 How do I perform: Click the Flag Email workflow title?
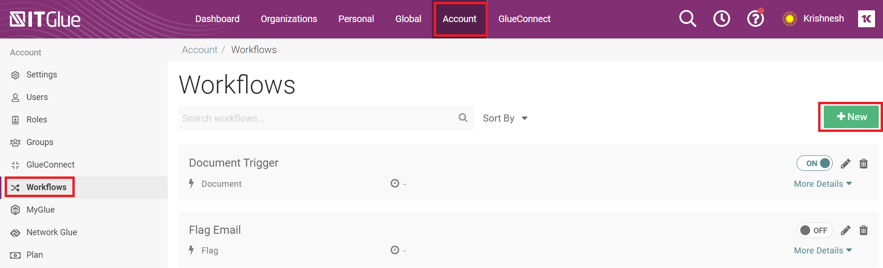[x=215, y=230]
